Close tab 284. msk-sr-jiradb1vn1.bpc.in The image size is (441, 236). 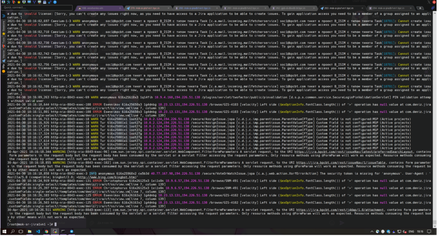point(411,8)
